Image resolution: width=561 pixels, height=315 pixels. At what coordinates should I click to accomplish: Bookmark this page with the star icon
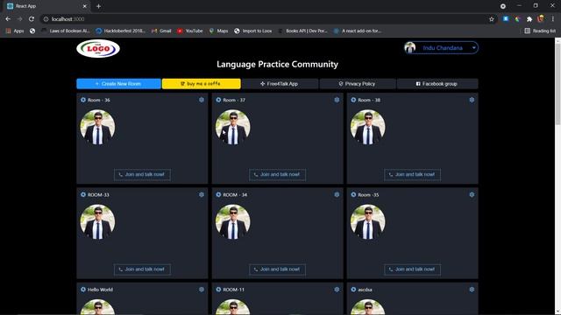click(x=492, y=19)
